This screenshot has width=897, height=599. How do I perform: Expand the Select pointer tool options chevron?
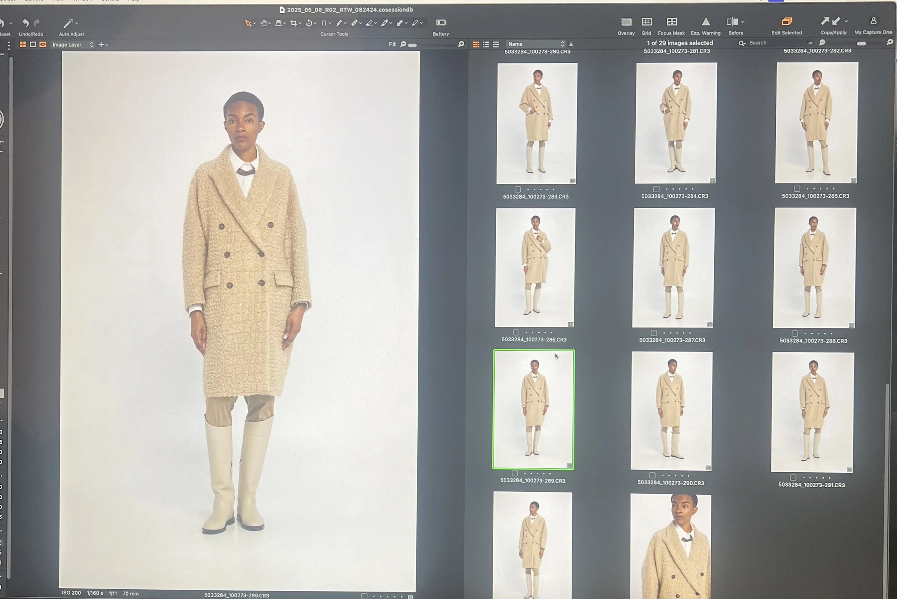(254, 24)
